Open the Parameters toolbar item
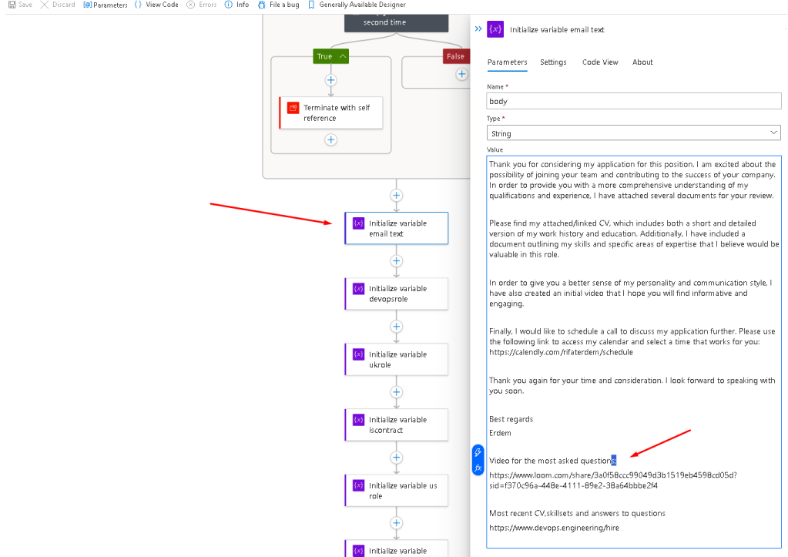 106,5
